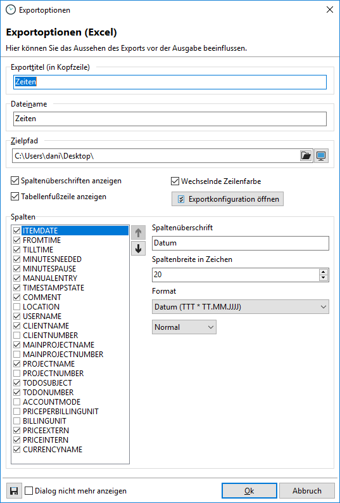The height and width of the screenshot is (503, 340).
Task: Move selected column down with arrow
Action: (x=138, y=248)
